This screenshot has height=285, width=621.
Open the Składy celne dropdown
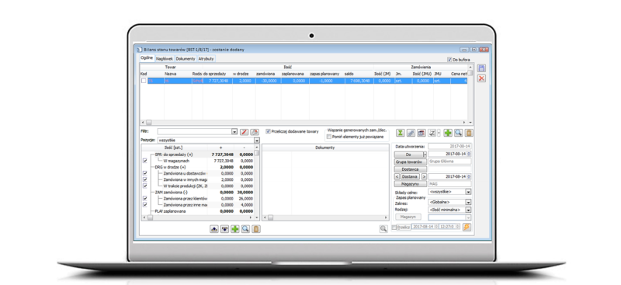[469, 192]
